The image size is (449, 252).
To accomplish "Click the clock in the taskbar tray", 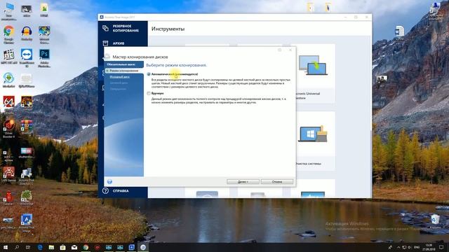I will [429, 247].
